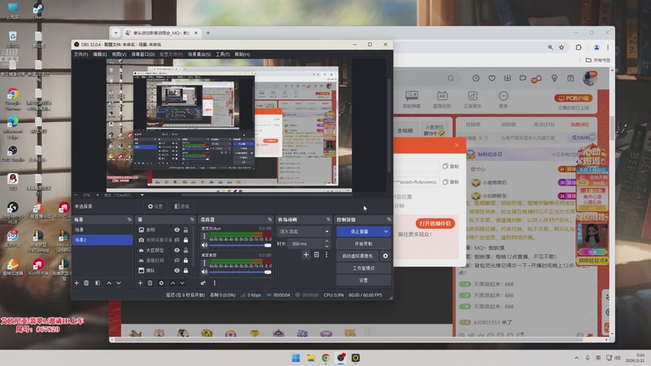651x366 pixels.
Task: Open advanced audio properties in mixer
Action: pos(203,283)
